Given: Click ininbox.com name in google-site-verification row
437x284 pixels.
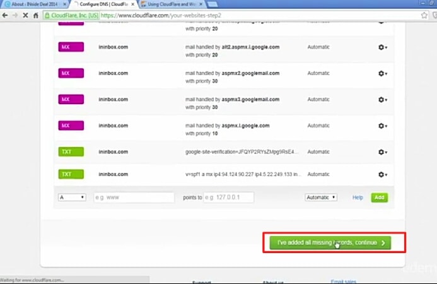Looking at the screenshot, I should click(113, 151).
